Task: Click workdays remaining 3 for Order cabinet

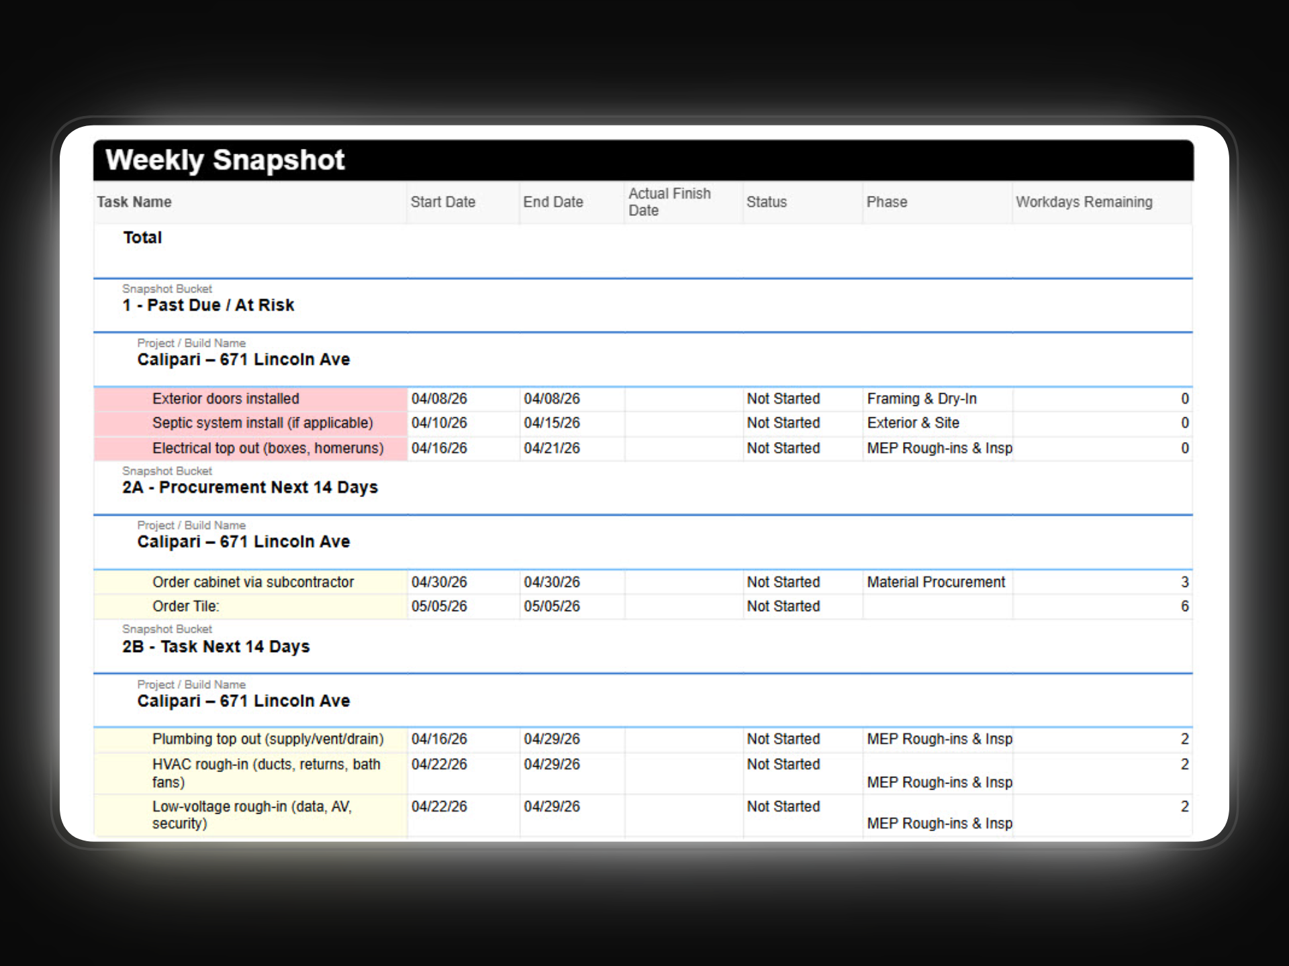Action: 1185,582
